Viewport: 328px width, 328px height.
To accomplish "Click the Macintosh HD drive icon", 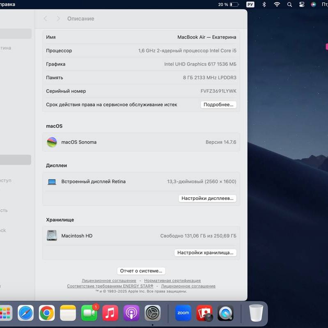I will (52, 236).
